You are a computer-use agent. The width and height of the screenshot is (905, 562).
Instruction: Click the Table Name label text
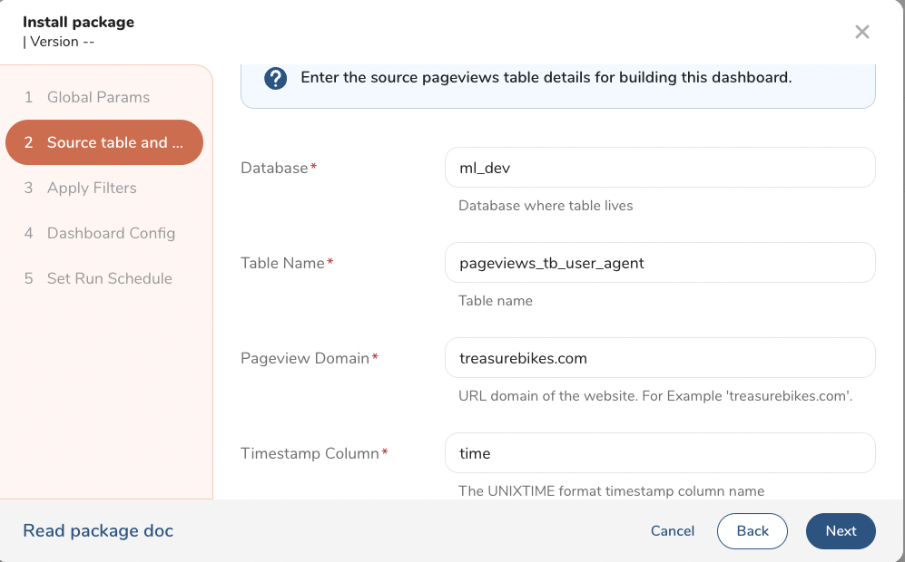click(282, 263)
